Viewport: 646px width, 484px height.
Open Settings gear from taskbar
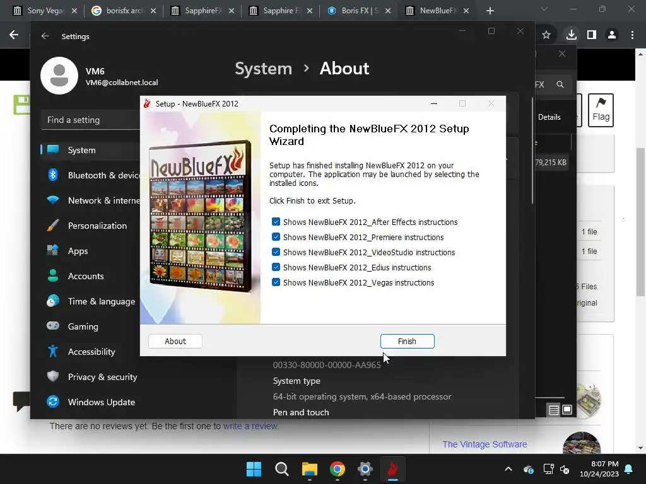pos(365,469)
